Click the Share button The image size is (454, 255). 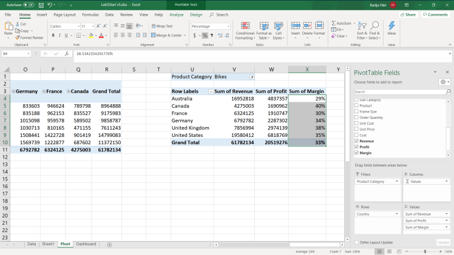pos(410,14)
